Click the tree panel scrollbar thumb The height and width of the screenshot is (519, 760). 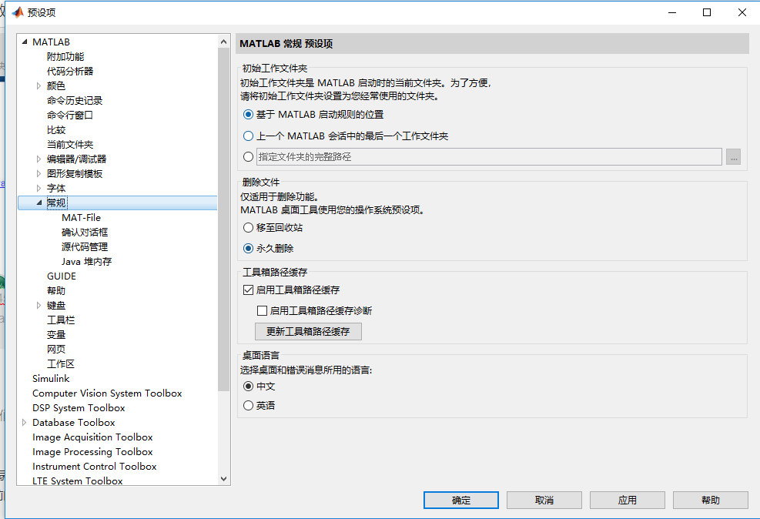(223, 219)
